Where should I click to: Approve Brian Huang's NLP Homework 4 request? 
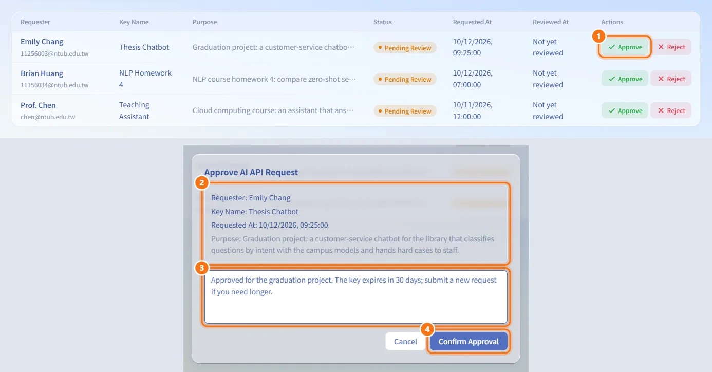625,79
